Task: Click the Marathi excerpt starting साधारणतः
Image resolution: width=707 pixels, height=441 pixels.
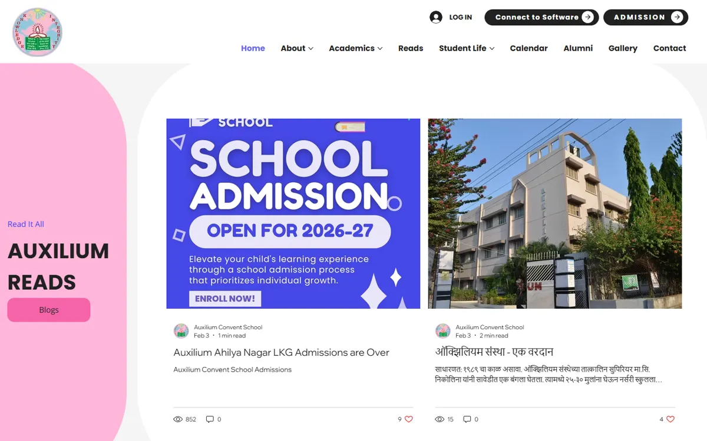Action: tap(549, 375)
